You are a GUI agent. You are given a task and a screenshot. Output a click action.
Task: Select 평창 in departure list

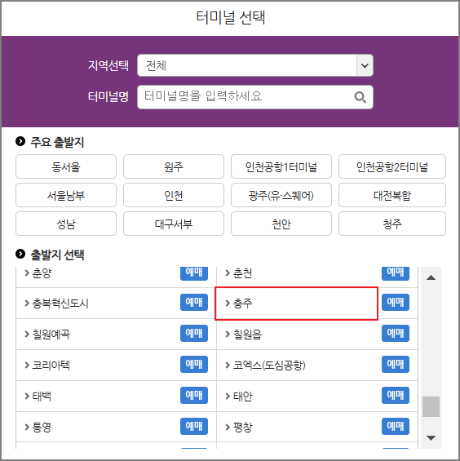point(242,427)
